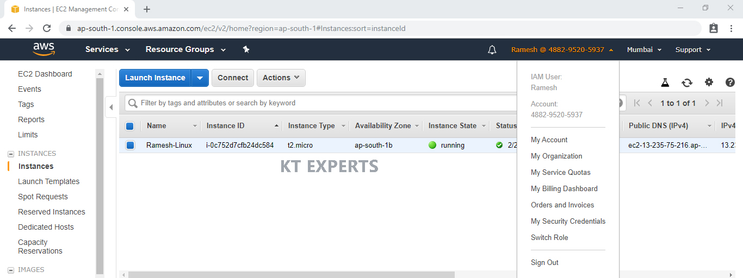This screenshot has height=278, width=743.
Task: Select My Service Quotas from menu
Action: pos(561,172)
